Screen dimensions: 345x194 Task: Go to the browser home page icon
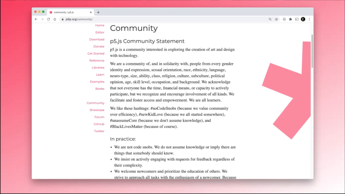(x=55, y=19)
